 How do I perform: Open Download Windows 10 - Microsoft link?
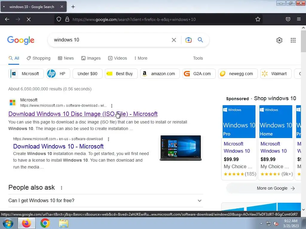[58, 146]
